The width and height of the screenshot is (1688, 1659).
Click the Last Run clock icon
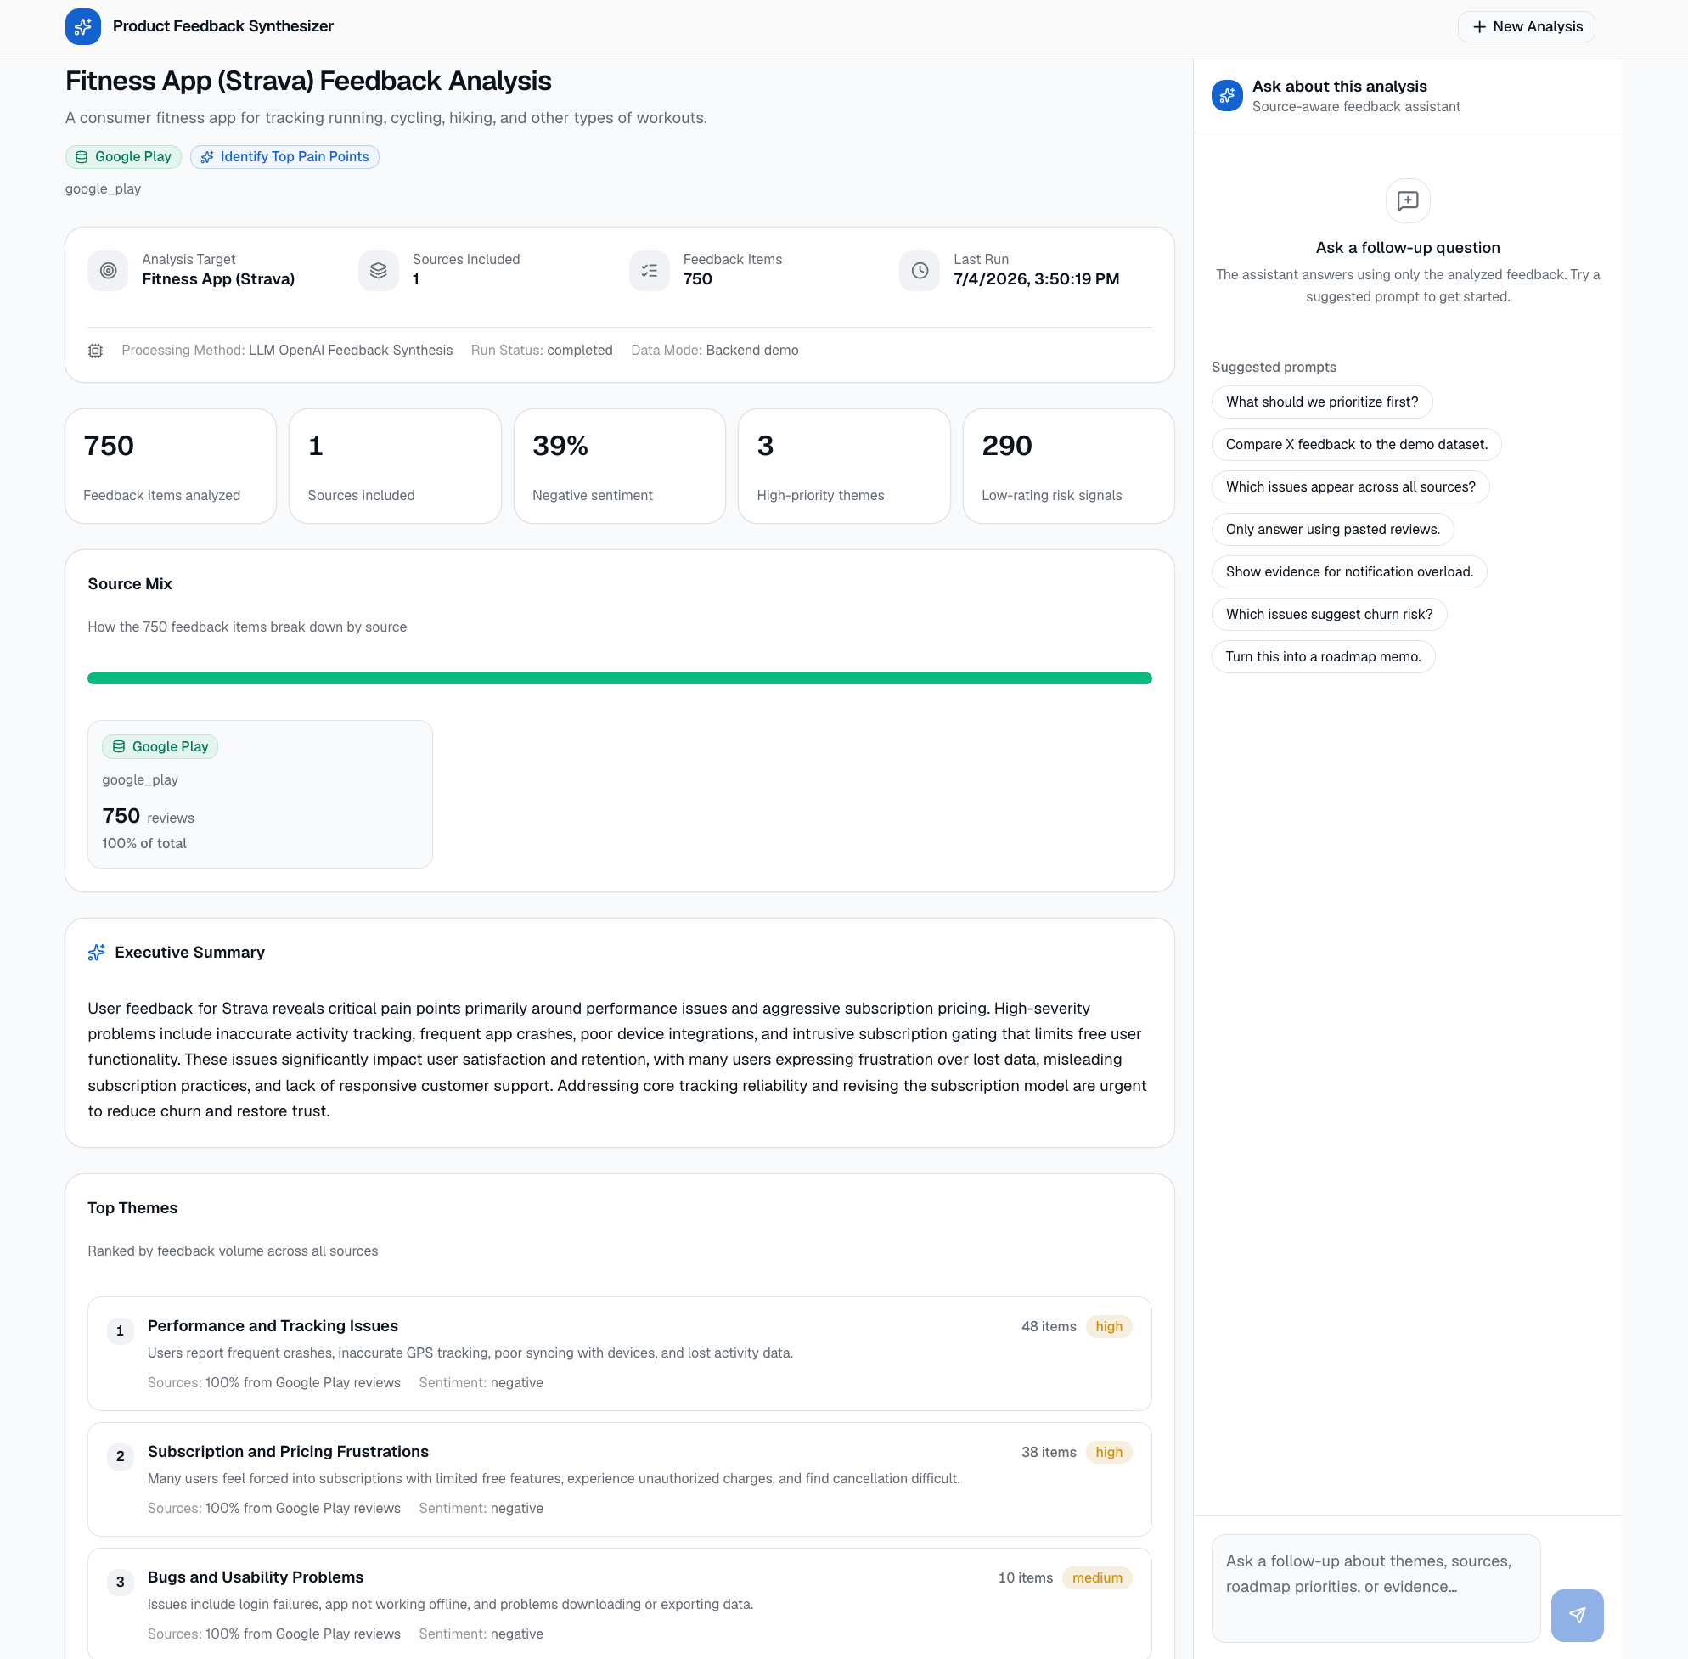tap(920, 271)
